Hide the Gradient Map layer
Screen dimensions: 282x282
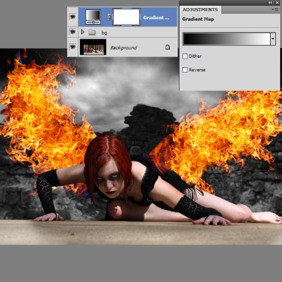tap(72, 17)
